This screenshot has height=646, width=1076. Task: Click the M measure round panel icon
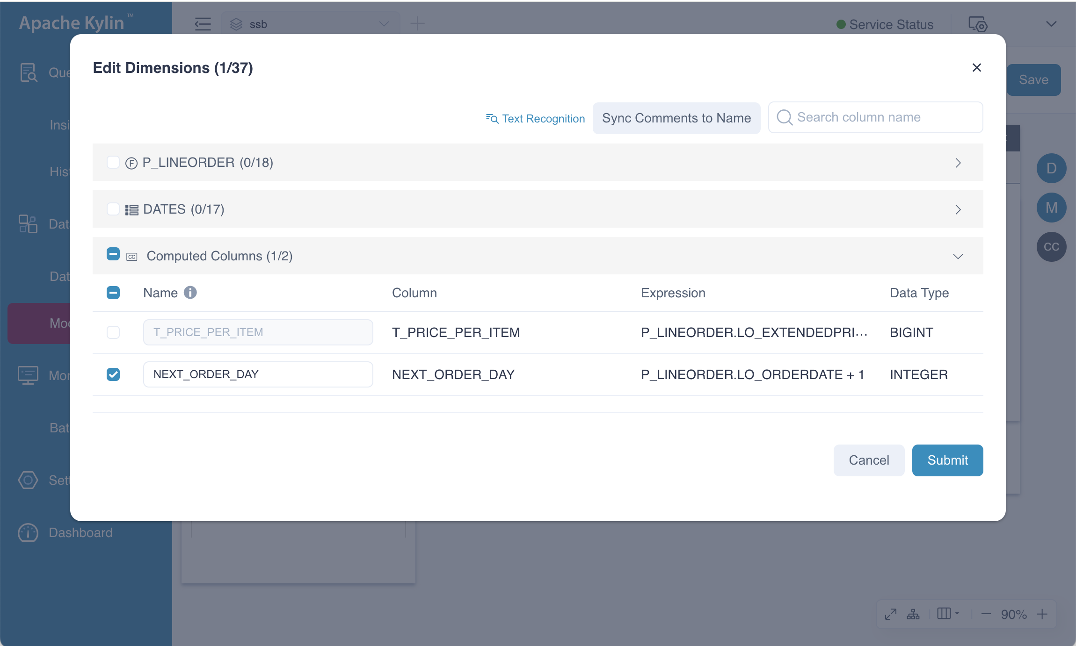1051,208
